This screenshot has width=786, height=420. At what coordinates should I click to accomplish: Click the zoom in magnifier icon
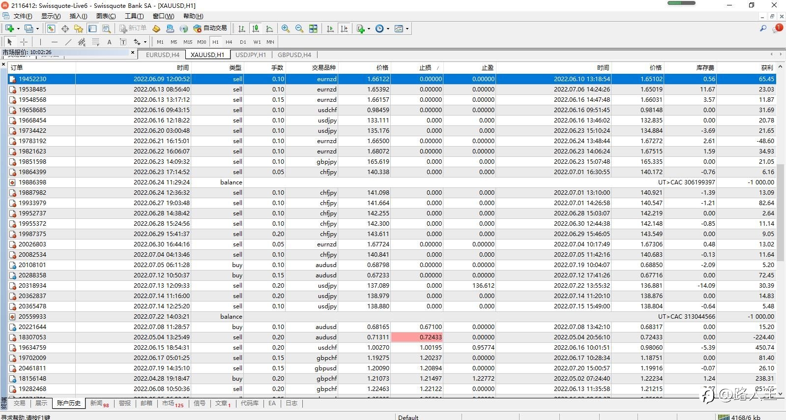pyautogui.click(x=286, y=29)
